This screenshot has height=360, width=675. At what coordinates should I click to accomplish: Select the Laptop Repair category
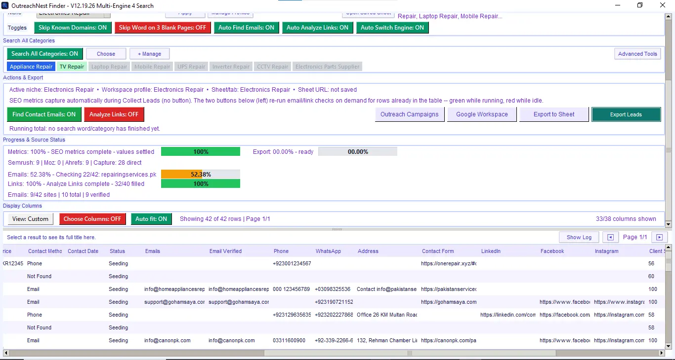[109, 67]
